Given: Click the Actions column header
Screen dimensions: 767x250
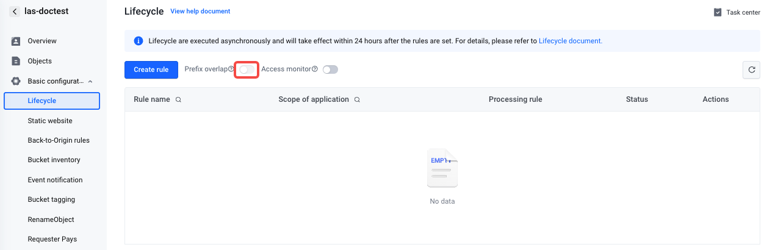Looking at the screenshot, I should tap(716, 99).
